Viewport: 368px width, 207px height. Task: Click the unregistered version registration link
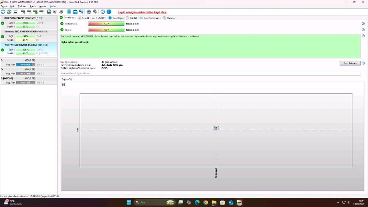pyautogui.click(x=142, y=12)
